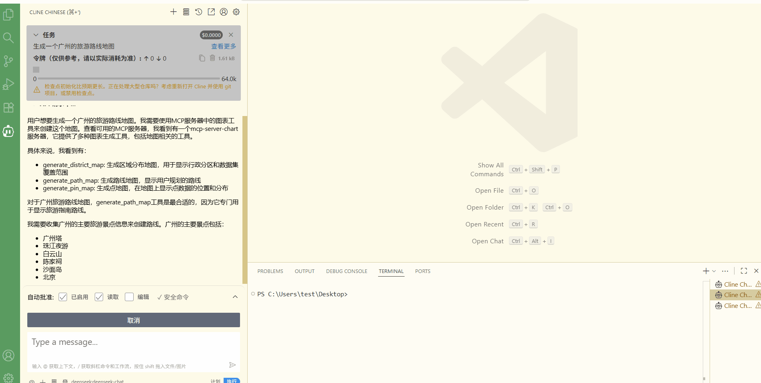Start a new Cline task

pos(173,12)
